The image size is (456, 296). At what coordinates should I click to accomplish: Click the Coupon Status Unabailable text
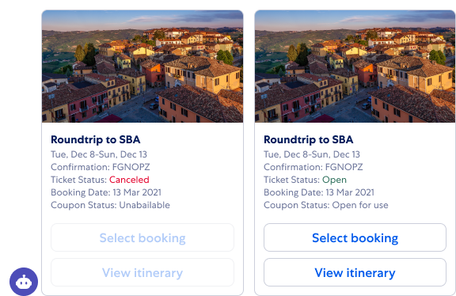tap(110, 205)
